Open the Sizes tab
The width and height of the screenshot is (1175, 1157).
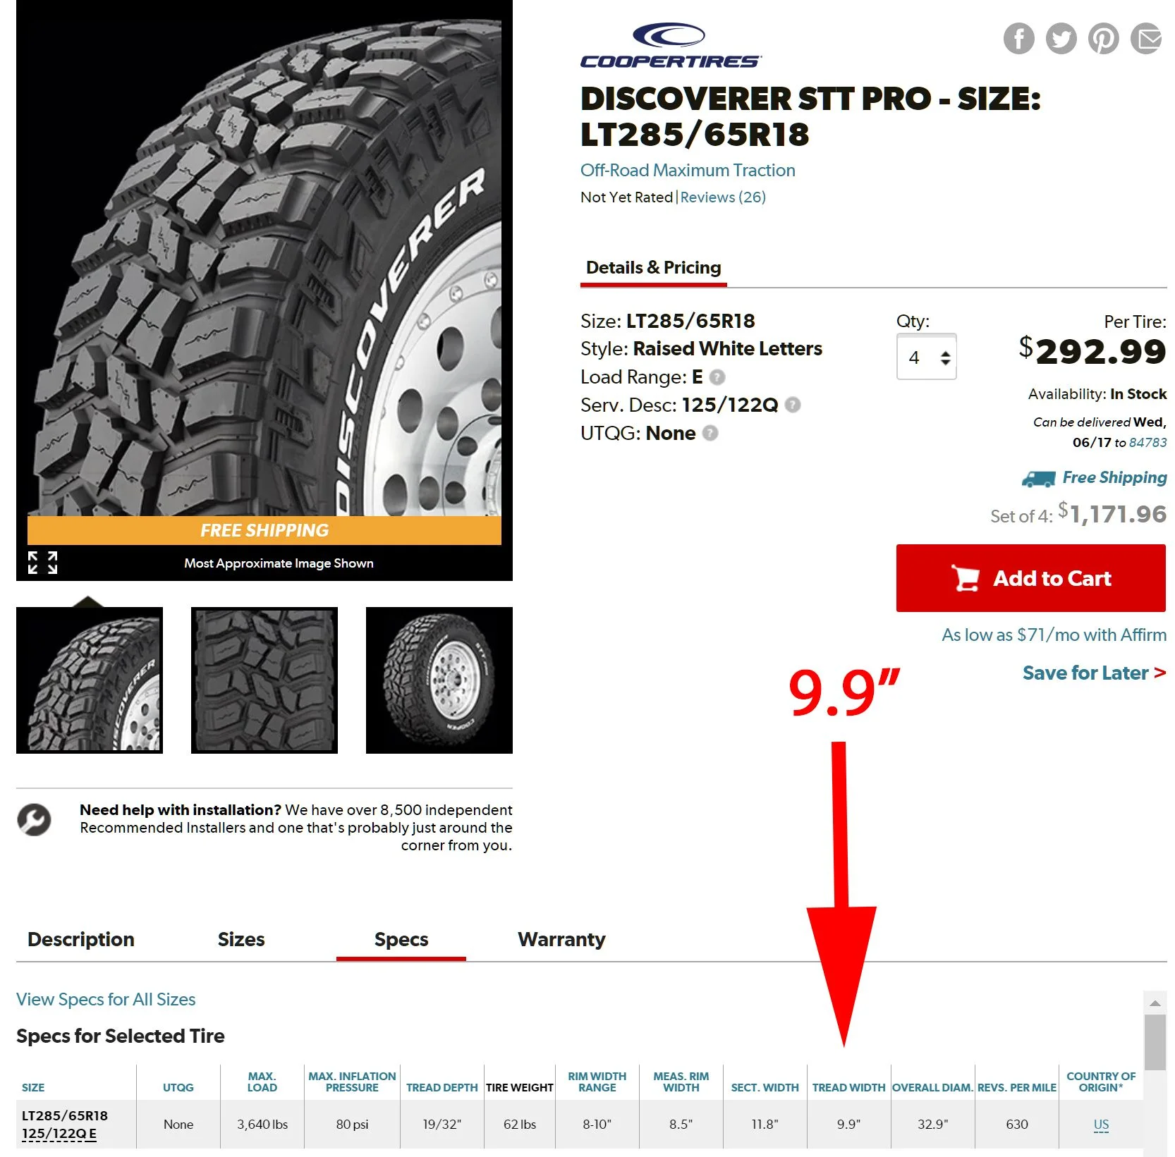[x=241, y=939]
